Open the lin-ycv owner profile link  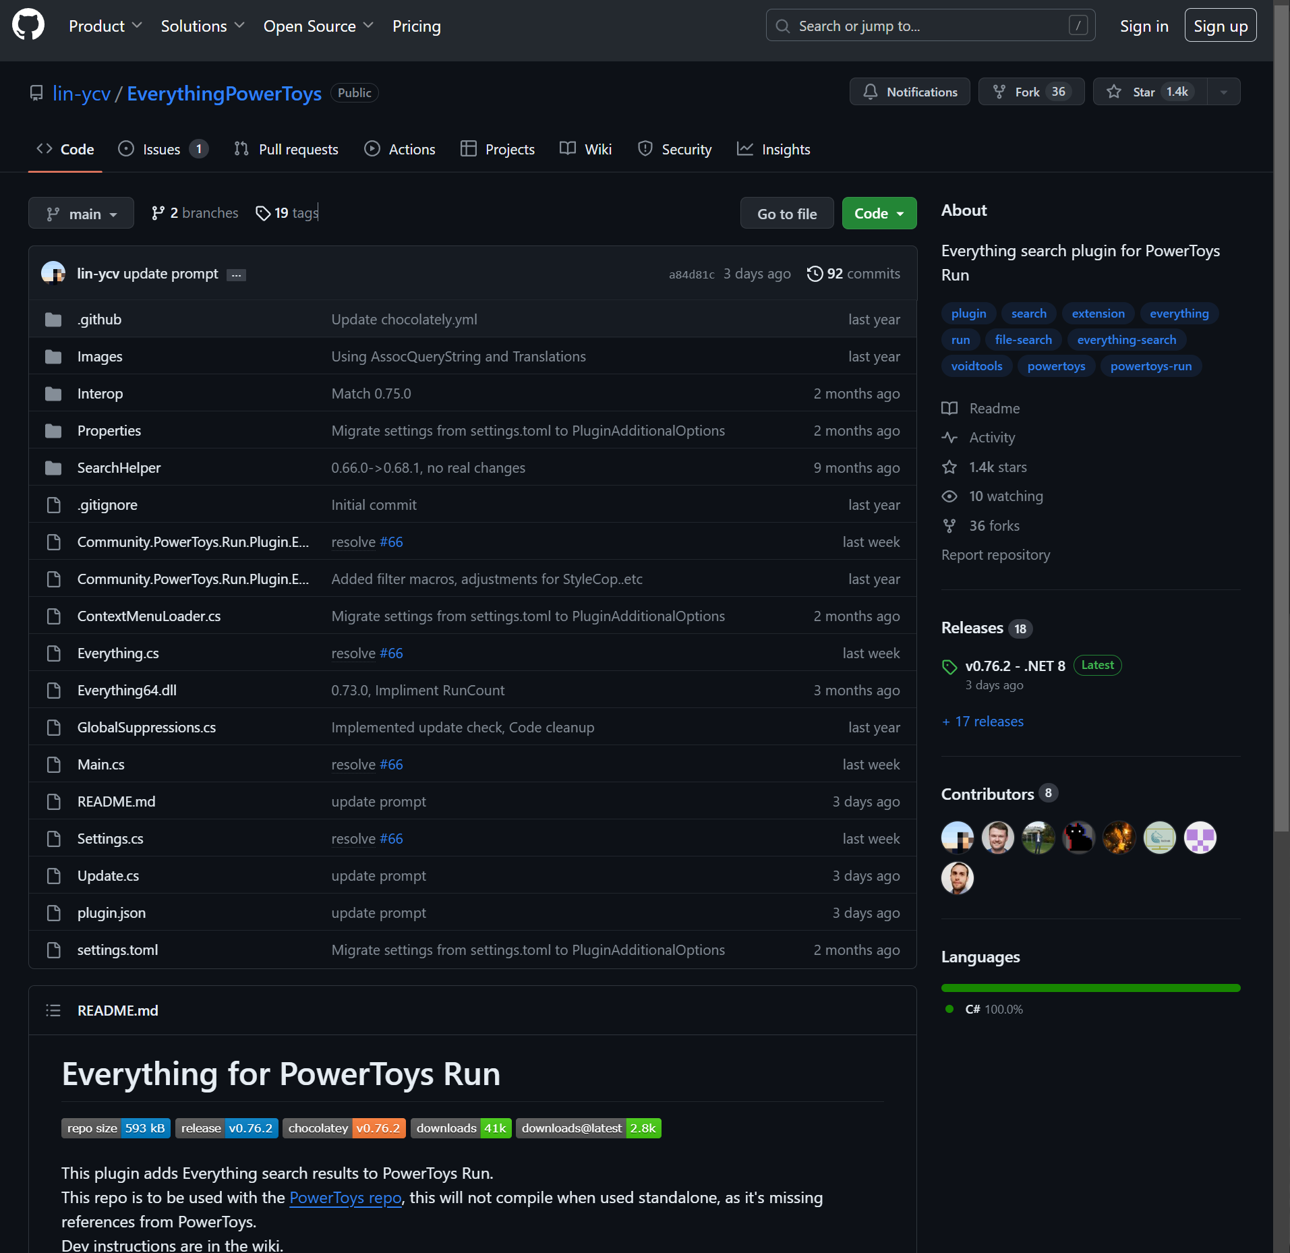(82, 93)
